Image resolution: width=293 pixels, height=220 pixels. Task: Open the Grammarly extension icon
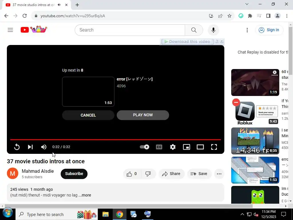241,16
